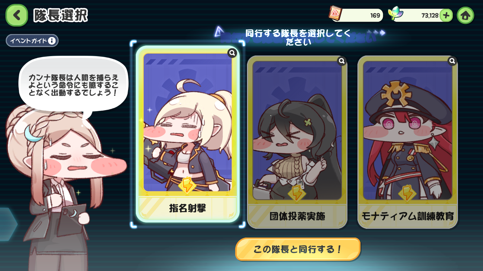483x271 pixels.
Task: Select the black-haired captain card 団体投薬実施
Action: click(297, 142)
